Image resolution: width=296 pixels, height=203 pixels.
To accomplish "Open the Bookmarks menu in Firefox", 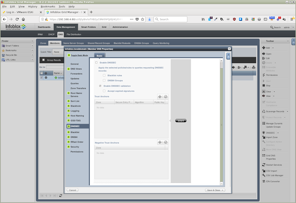I will (x=48, y=7).
